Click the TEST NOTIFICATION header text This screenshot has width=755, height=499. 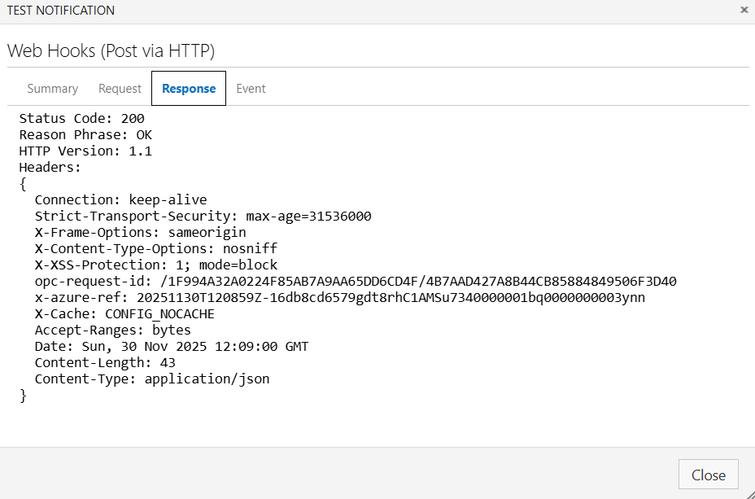[x=59, y=10]
